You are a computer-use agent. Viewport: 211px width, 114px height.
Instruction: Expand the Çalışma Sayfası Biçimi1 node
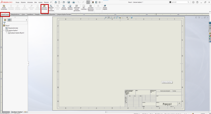(6, 33)
